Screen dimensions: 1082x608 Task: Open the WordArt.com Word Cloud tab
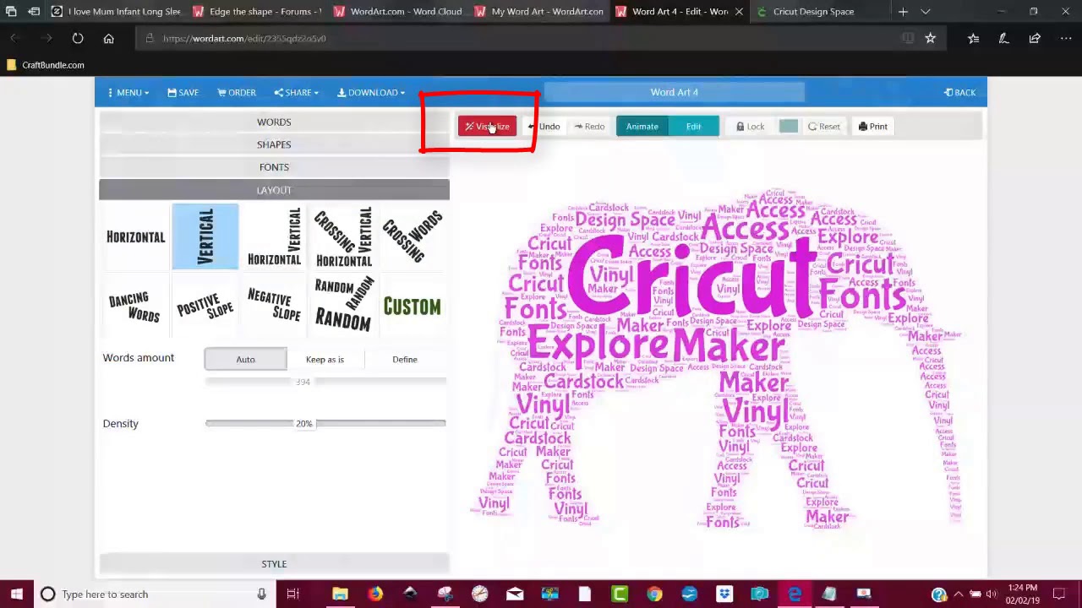(x=398, y=12)
